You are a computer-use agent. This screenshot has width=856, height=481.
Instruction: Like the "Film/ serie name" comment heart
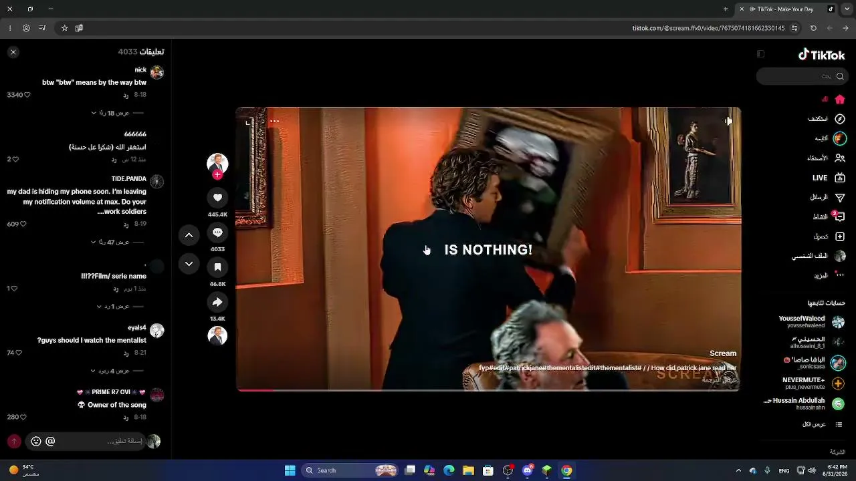coord(15,289)
